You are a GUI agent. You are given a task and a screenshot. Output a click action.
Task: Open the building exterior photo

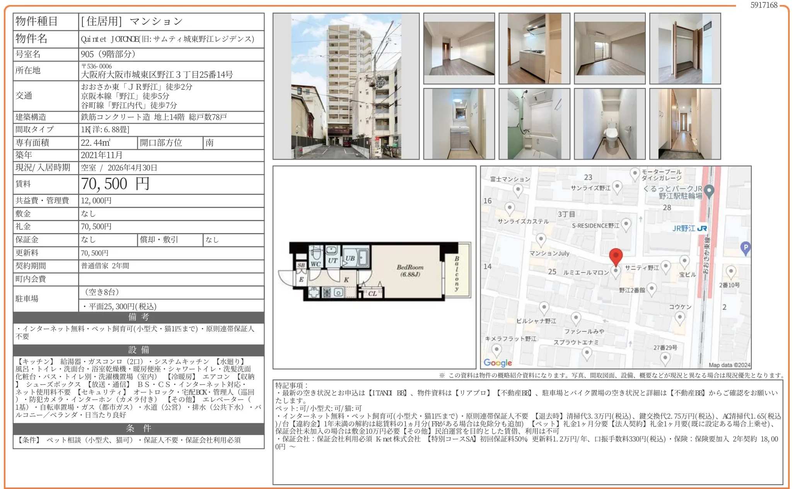click(x=346, y=86)
